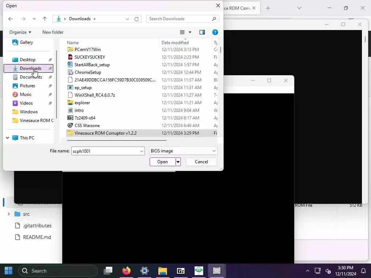Click the forward navigation arrow in the Open dialog

[x=23, y=19]
